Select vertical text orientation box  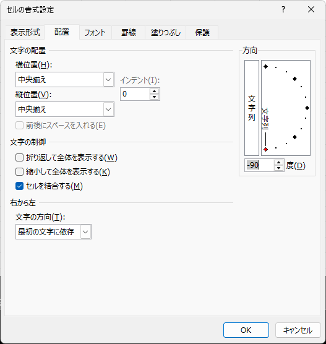[x=252, y=108]
